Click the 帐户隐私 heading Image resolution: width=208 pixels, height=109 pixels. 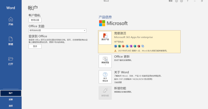(34, 15)
